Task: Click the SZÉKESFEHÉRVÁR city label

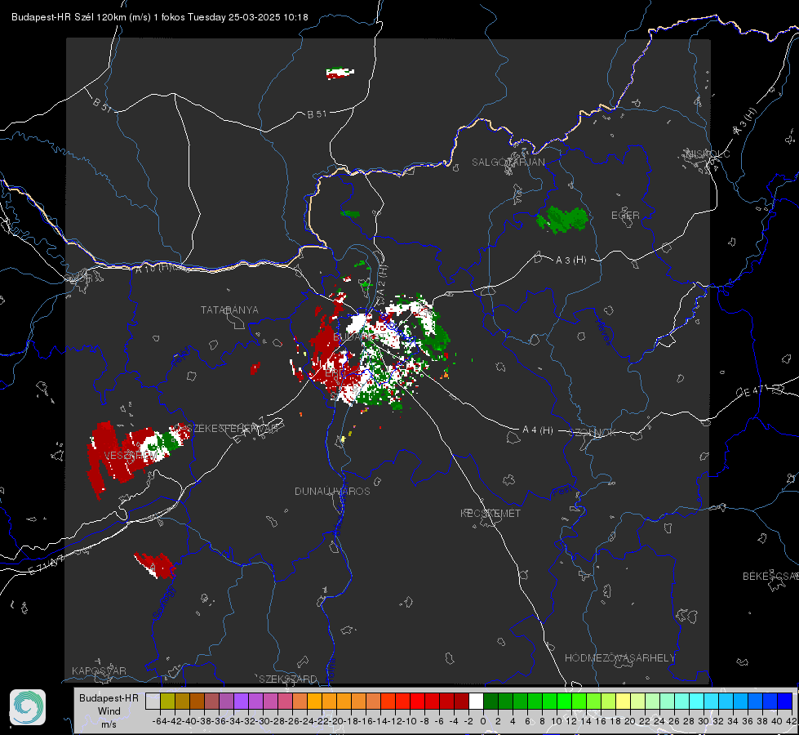Action: (233, 429)
